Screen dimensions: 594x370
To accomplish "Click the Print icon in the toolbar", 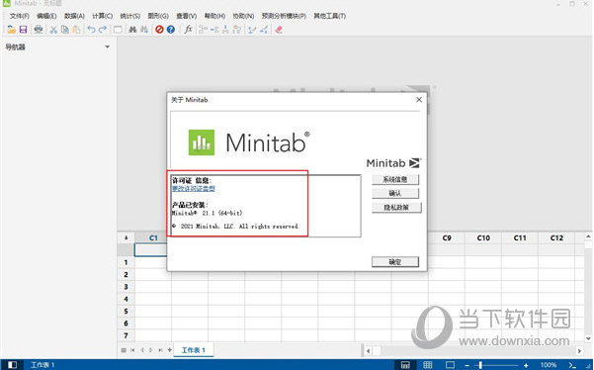I will 39,30.
